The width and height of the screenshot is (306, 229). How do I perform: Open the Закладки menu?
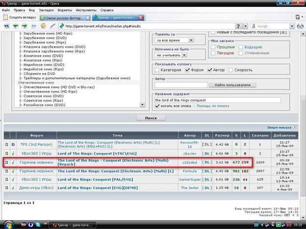click(46, 10)
